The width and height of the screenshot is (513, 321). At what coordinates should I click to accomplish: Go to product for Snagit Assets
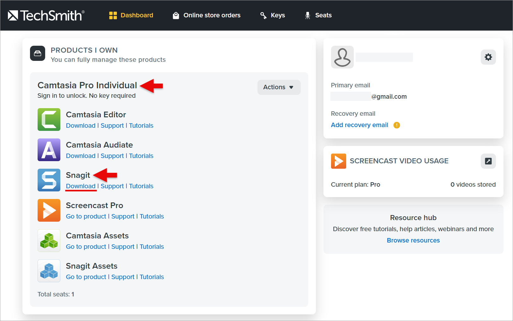86,277
